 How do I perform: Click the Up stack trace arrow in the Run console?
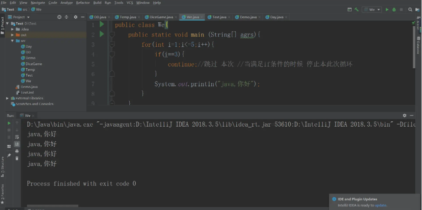point(17,123)
